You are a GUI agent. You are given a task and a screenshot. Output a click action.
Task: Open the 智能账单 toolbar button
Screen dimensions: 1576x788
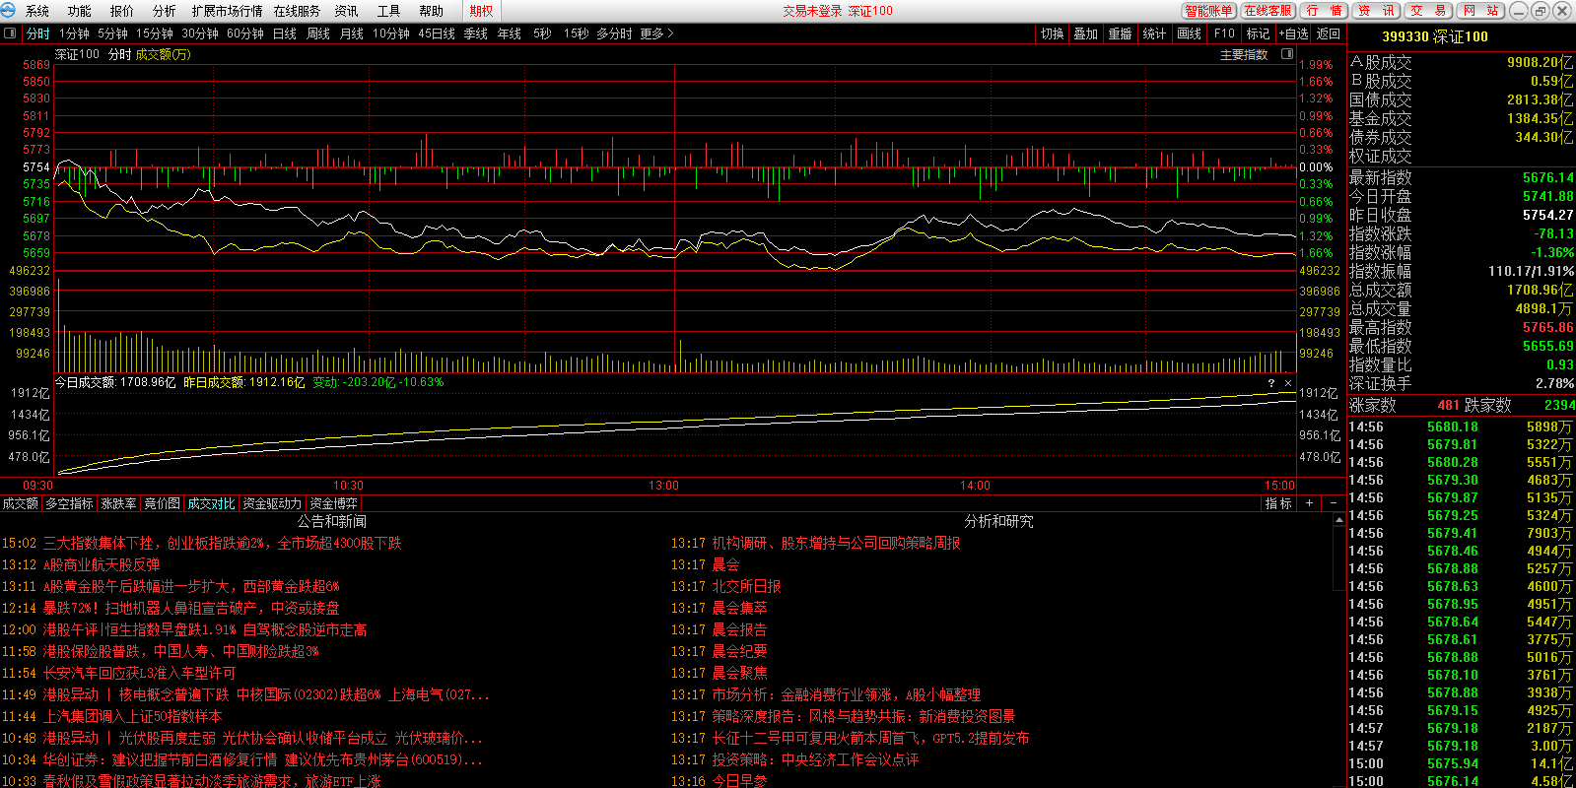click(x=1208, y=11)
